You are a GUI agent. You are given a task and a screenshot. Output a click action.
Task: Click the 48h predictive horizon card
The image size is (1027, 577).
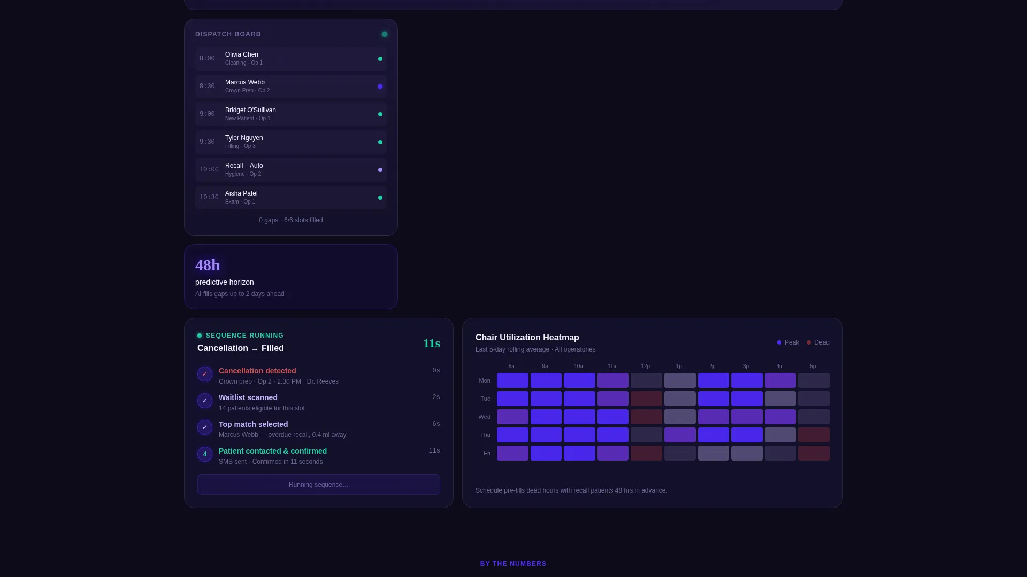coord(291,277)
